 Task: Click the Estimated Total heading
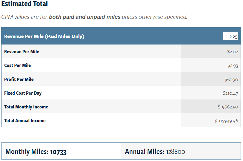(25, 4)
